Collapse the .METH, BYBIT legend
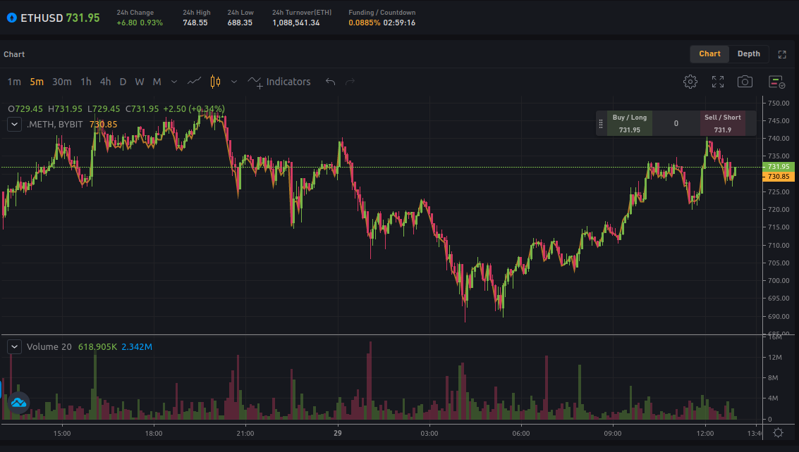This screenshot has width=799, height=452. tap(14, 124)
